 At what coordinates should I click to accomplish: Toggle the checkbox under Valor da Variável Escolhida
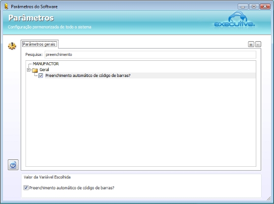[26, 188]
